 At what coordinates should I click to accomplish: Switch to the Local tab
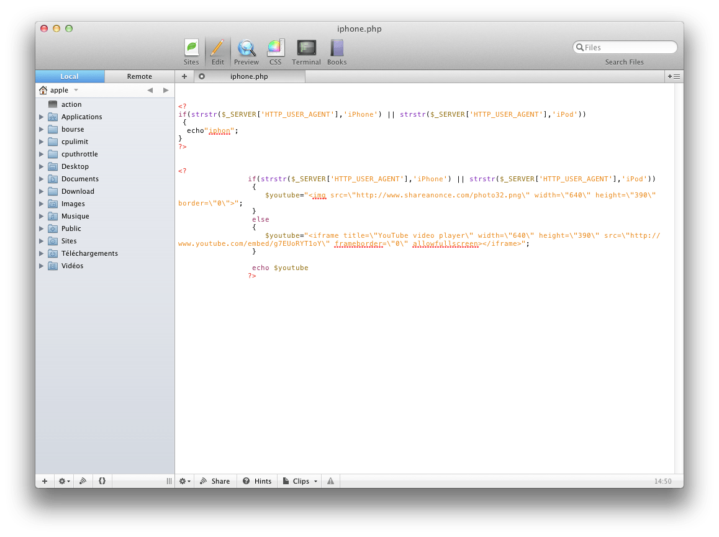[70, 76]
